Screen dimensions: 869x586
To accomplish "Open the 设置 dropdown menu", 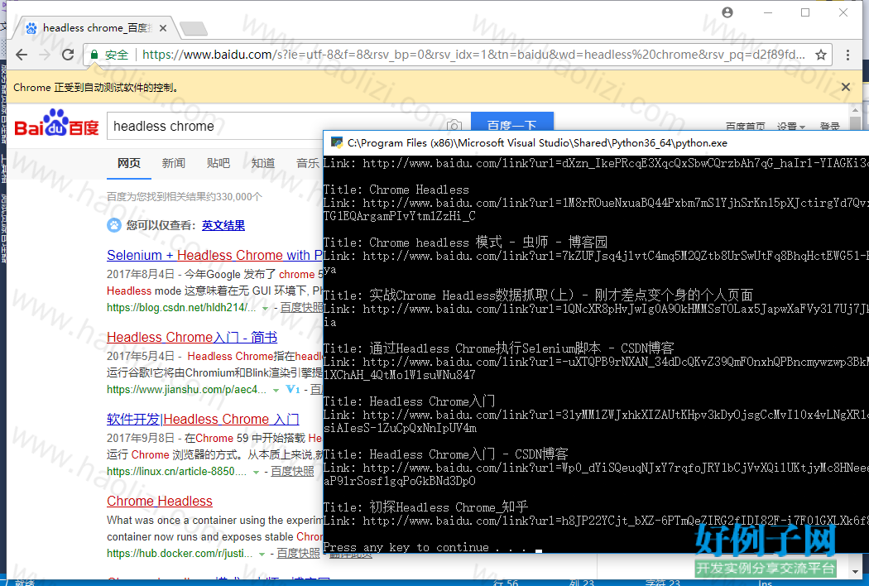I will (x=791, y=127).
